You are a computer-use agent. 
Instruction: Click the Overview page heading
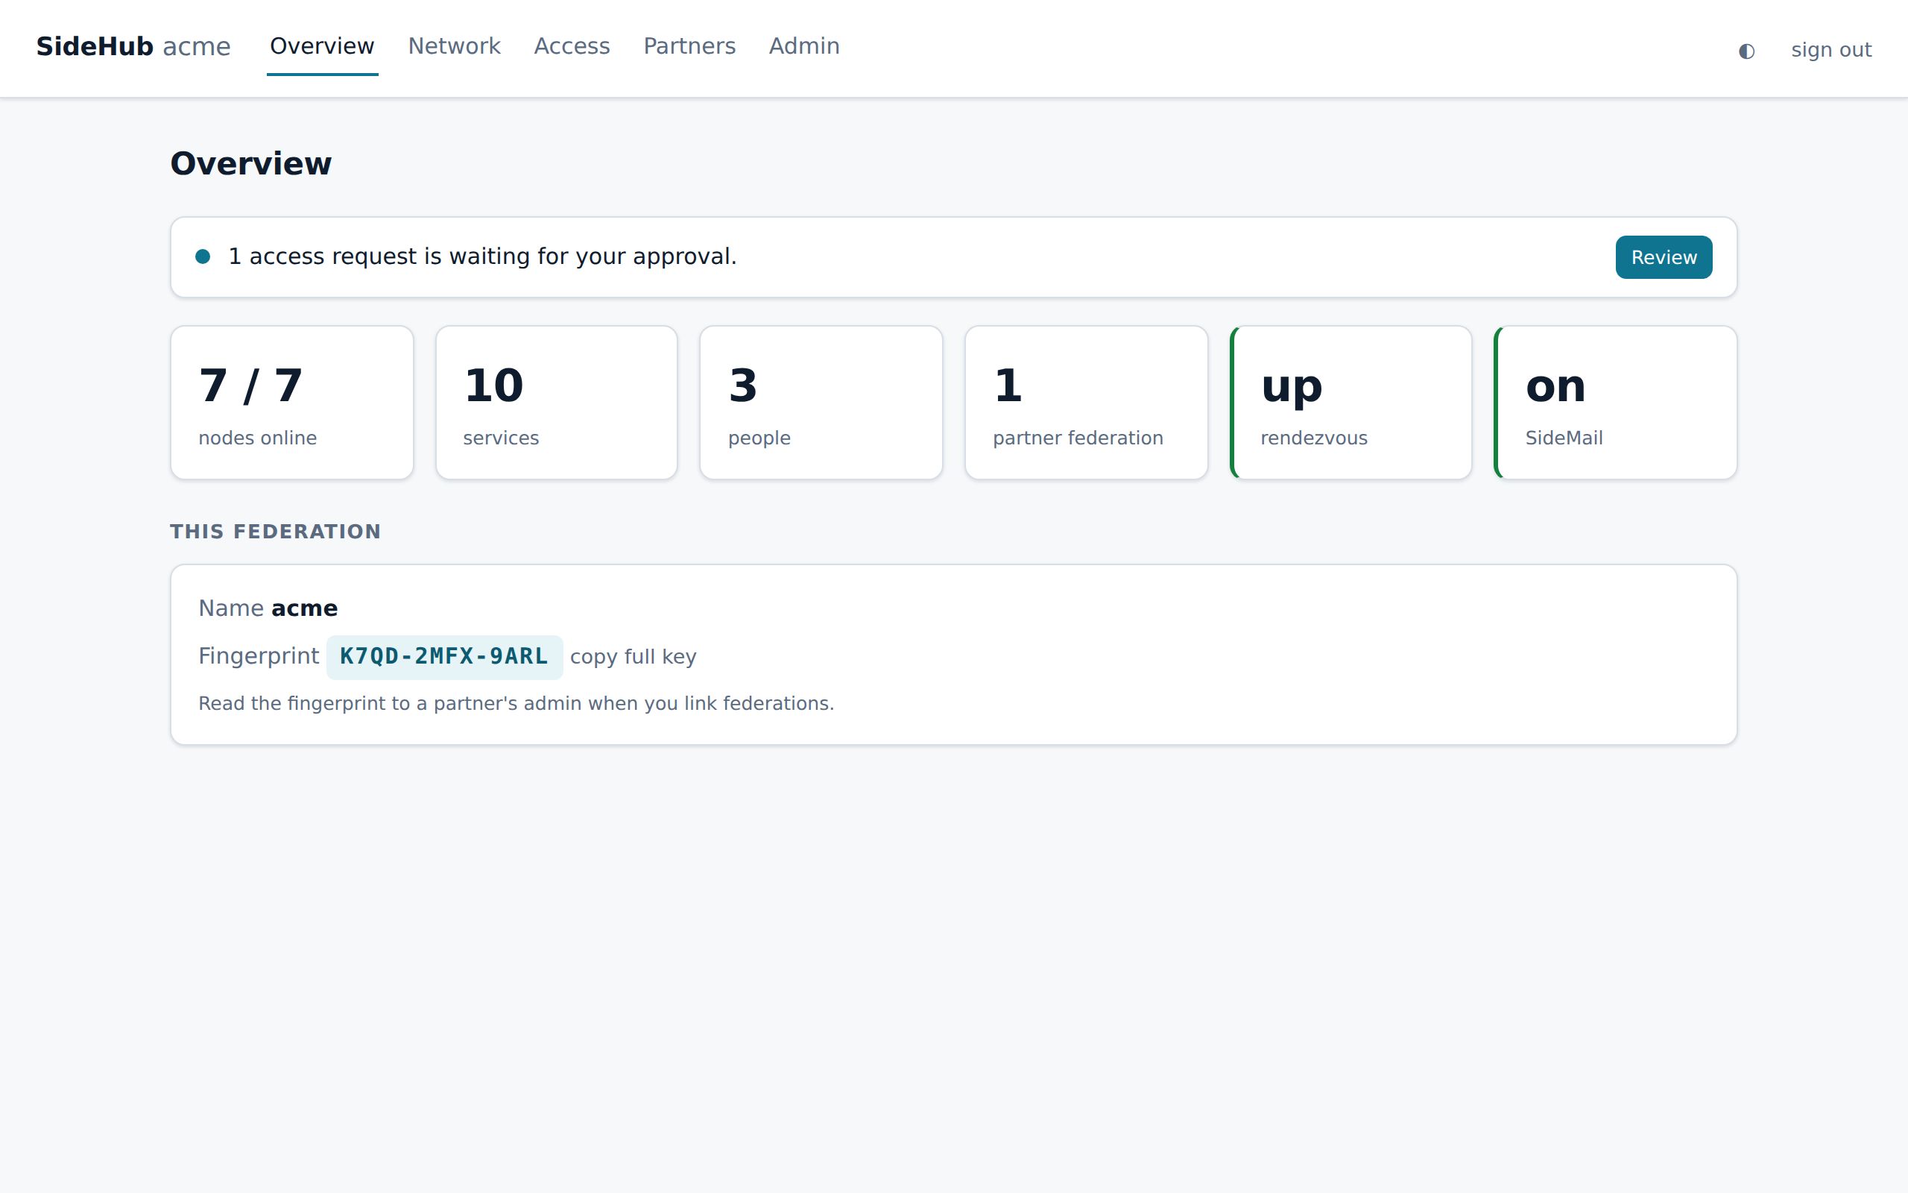[250, 164]
